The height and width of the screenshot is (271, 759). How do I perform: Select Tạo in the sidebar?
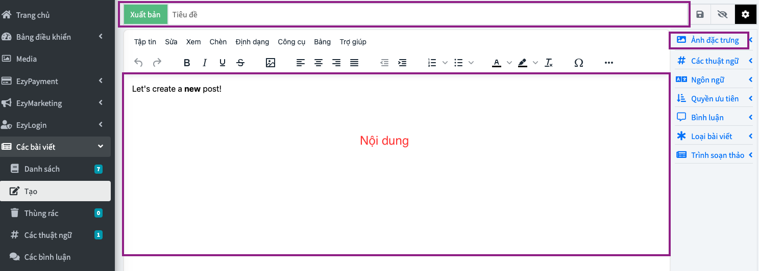click(x=55, y=191)
